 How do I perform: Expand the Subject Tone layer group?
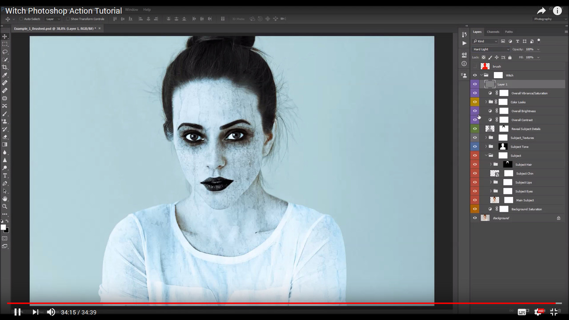[x=486, y=147]
